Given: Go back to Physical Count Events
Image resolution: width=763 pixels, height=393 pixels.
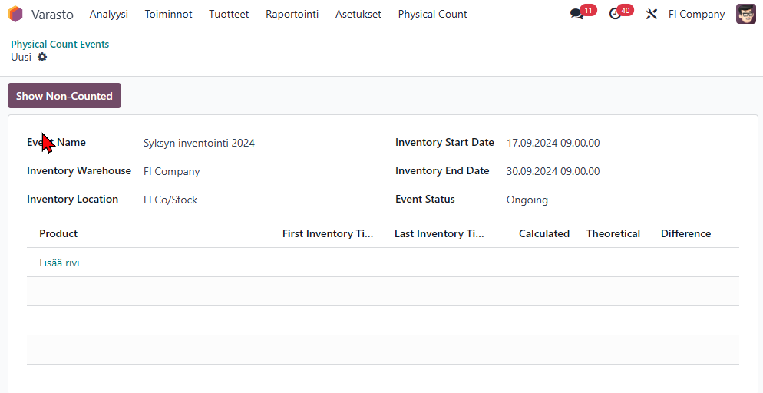Looking at the screenshot, I should point(60,44).
